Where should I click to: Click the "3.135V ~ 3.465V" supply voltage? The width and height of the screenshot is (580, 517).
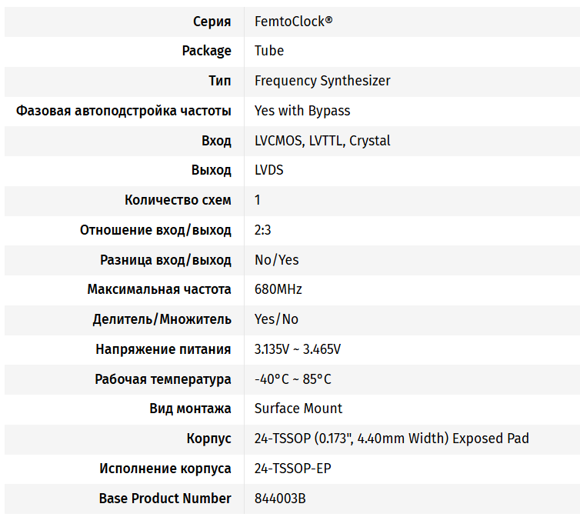coord(298,349)
